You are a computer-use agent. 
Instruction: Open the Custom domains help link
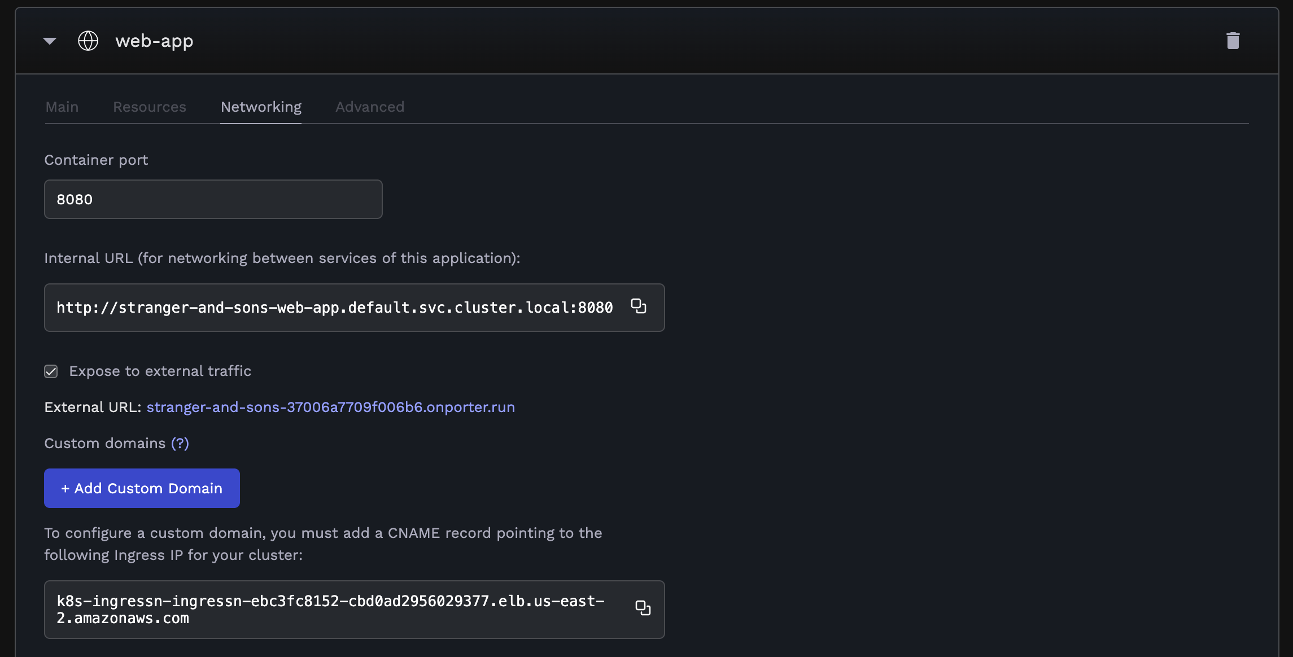tap(180, 443)
